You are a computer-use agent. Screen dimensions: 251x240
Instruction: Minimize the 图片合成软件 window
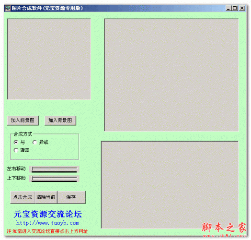pos(228,8)
